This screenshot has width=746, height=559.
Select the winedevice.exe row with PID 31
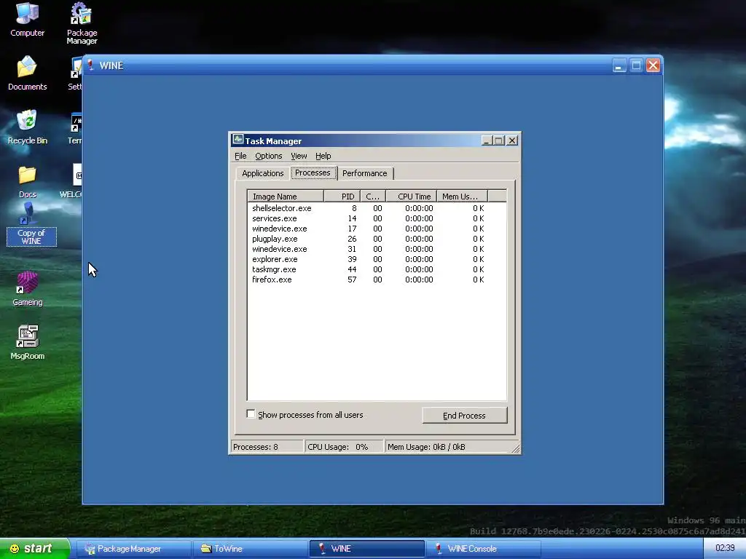377,249
